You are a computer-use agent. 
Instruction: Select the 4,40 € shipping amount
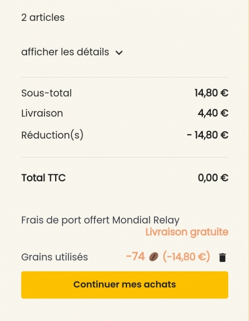213,113
